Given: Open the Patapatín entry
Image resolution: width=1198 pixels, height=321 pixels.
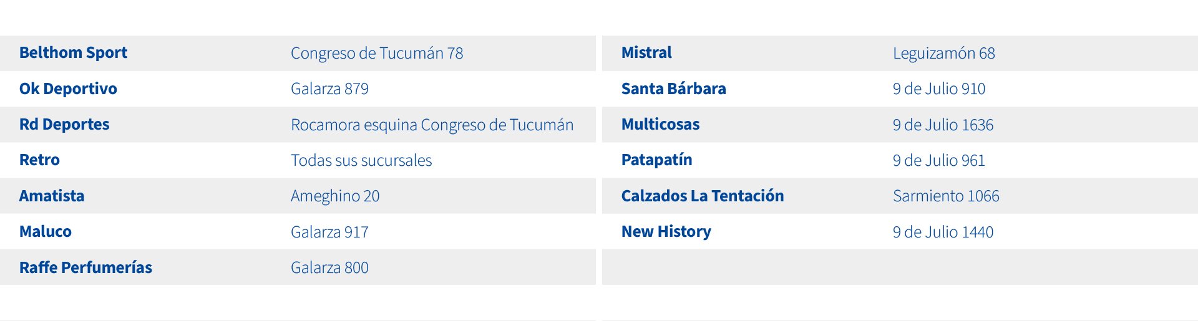Looking at the screenshot, I should 656,160.
